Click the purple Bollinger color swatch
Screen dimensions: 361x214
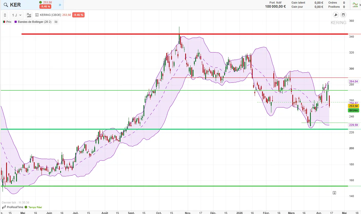[16, 22]
